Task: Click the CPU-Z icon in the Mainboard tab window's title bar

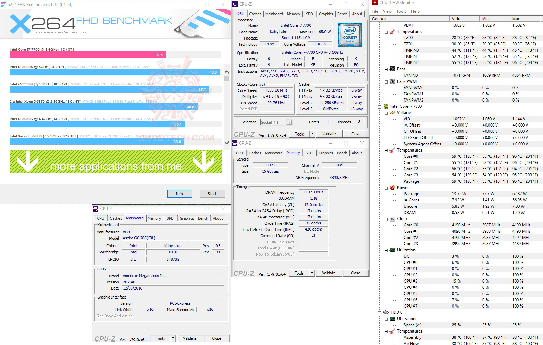Action: pos(96,209)
